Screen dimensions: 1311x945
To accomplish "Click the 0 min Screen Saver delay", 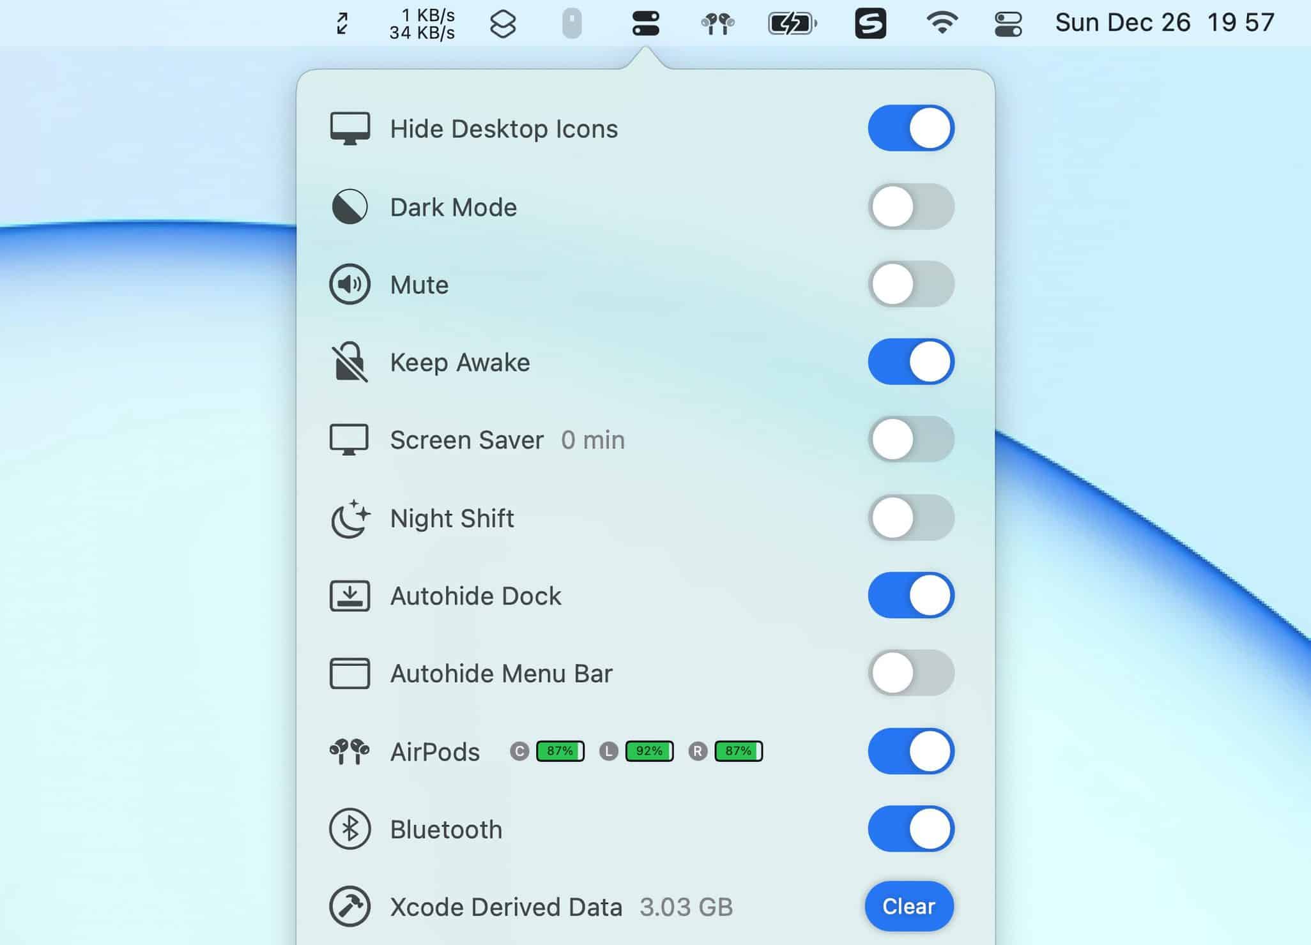I will (593, 440).
